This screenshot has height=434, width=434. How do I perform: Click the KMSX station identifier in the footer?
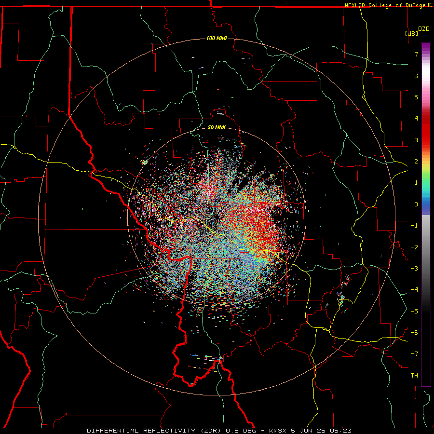(278, 431)
